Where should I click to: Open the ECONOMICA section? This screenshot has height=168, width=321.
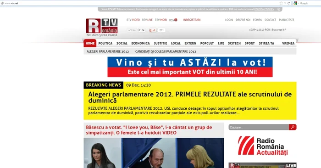[140, 43]
